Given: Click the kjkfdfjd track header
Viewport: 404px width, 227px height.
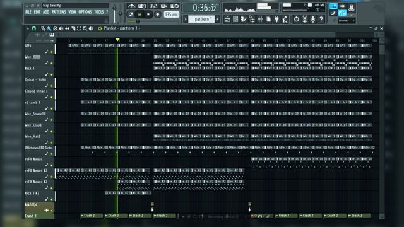Looking at the screenshot, I should (39, 207).
